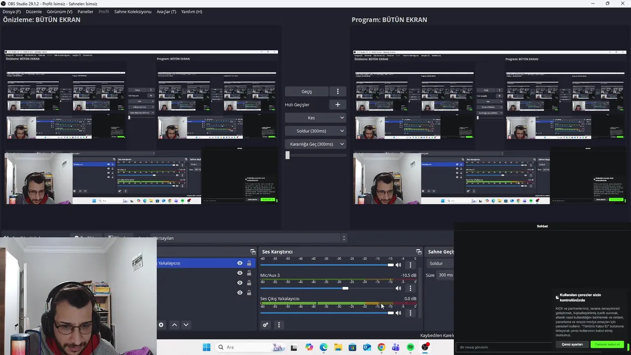The height and width of the screenshot is (355, 631).
Task: Switch to OBS Studio taskbar icon
Action: [x=425, y=347]
